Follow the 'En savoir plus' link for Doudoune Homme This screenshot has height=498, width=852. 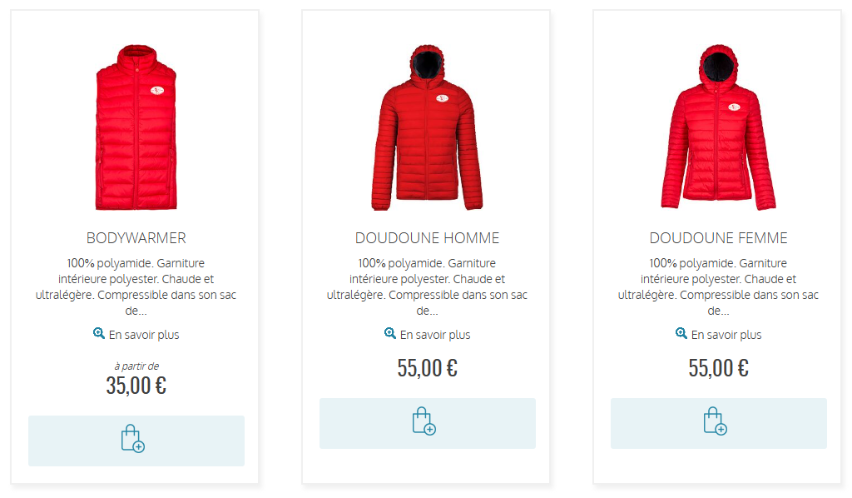[x=435, y=335]
